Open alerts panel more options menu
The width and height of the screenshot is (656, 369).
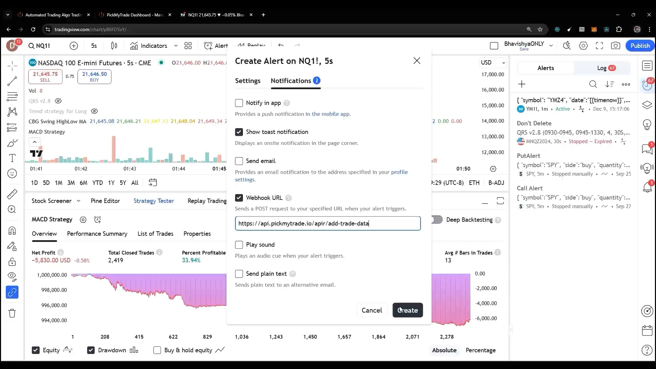(x=626, y=84)
